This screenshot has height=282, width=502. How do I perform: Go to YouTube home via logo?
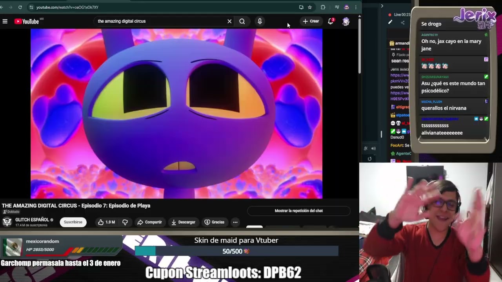click(27, 22)
